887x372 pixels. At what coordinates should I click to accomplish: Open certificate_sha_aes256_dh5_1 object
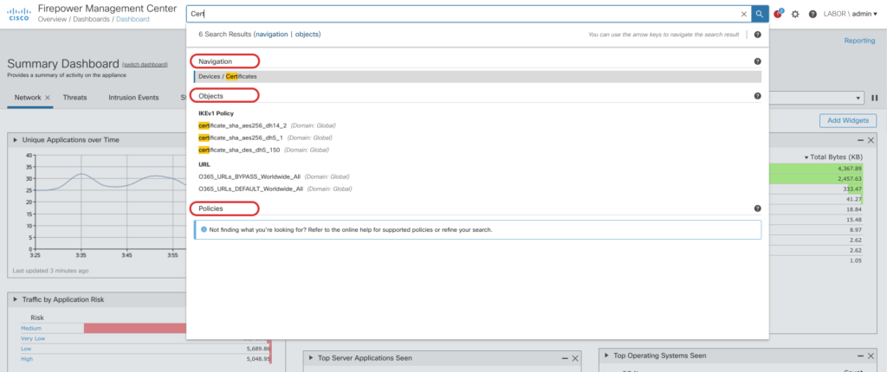coord(241,138)
